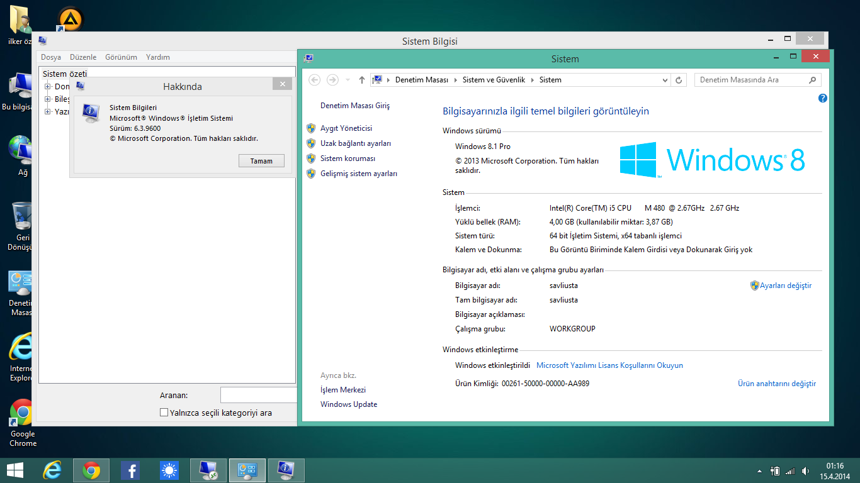Open the Görünüm menu in Sistem Bilgisi
Image resolution: width=860 pixels, height=483 pixels.
[x=121, y=57]
